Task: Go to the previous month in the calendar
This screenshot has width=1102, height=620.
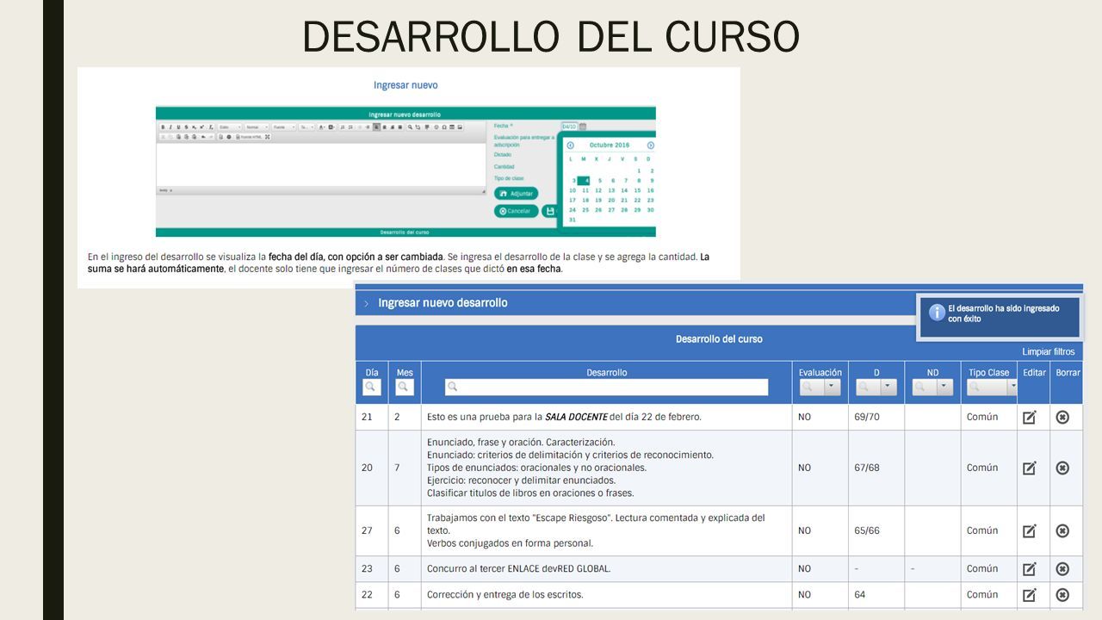Action: [570, 145]
